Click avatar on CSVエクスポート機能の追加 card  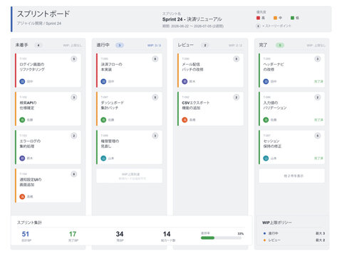tap(185, 119)
